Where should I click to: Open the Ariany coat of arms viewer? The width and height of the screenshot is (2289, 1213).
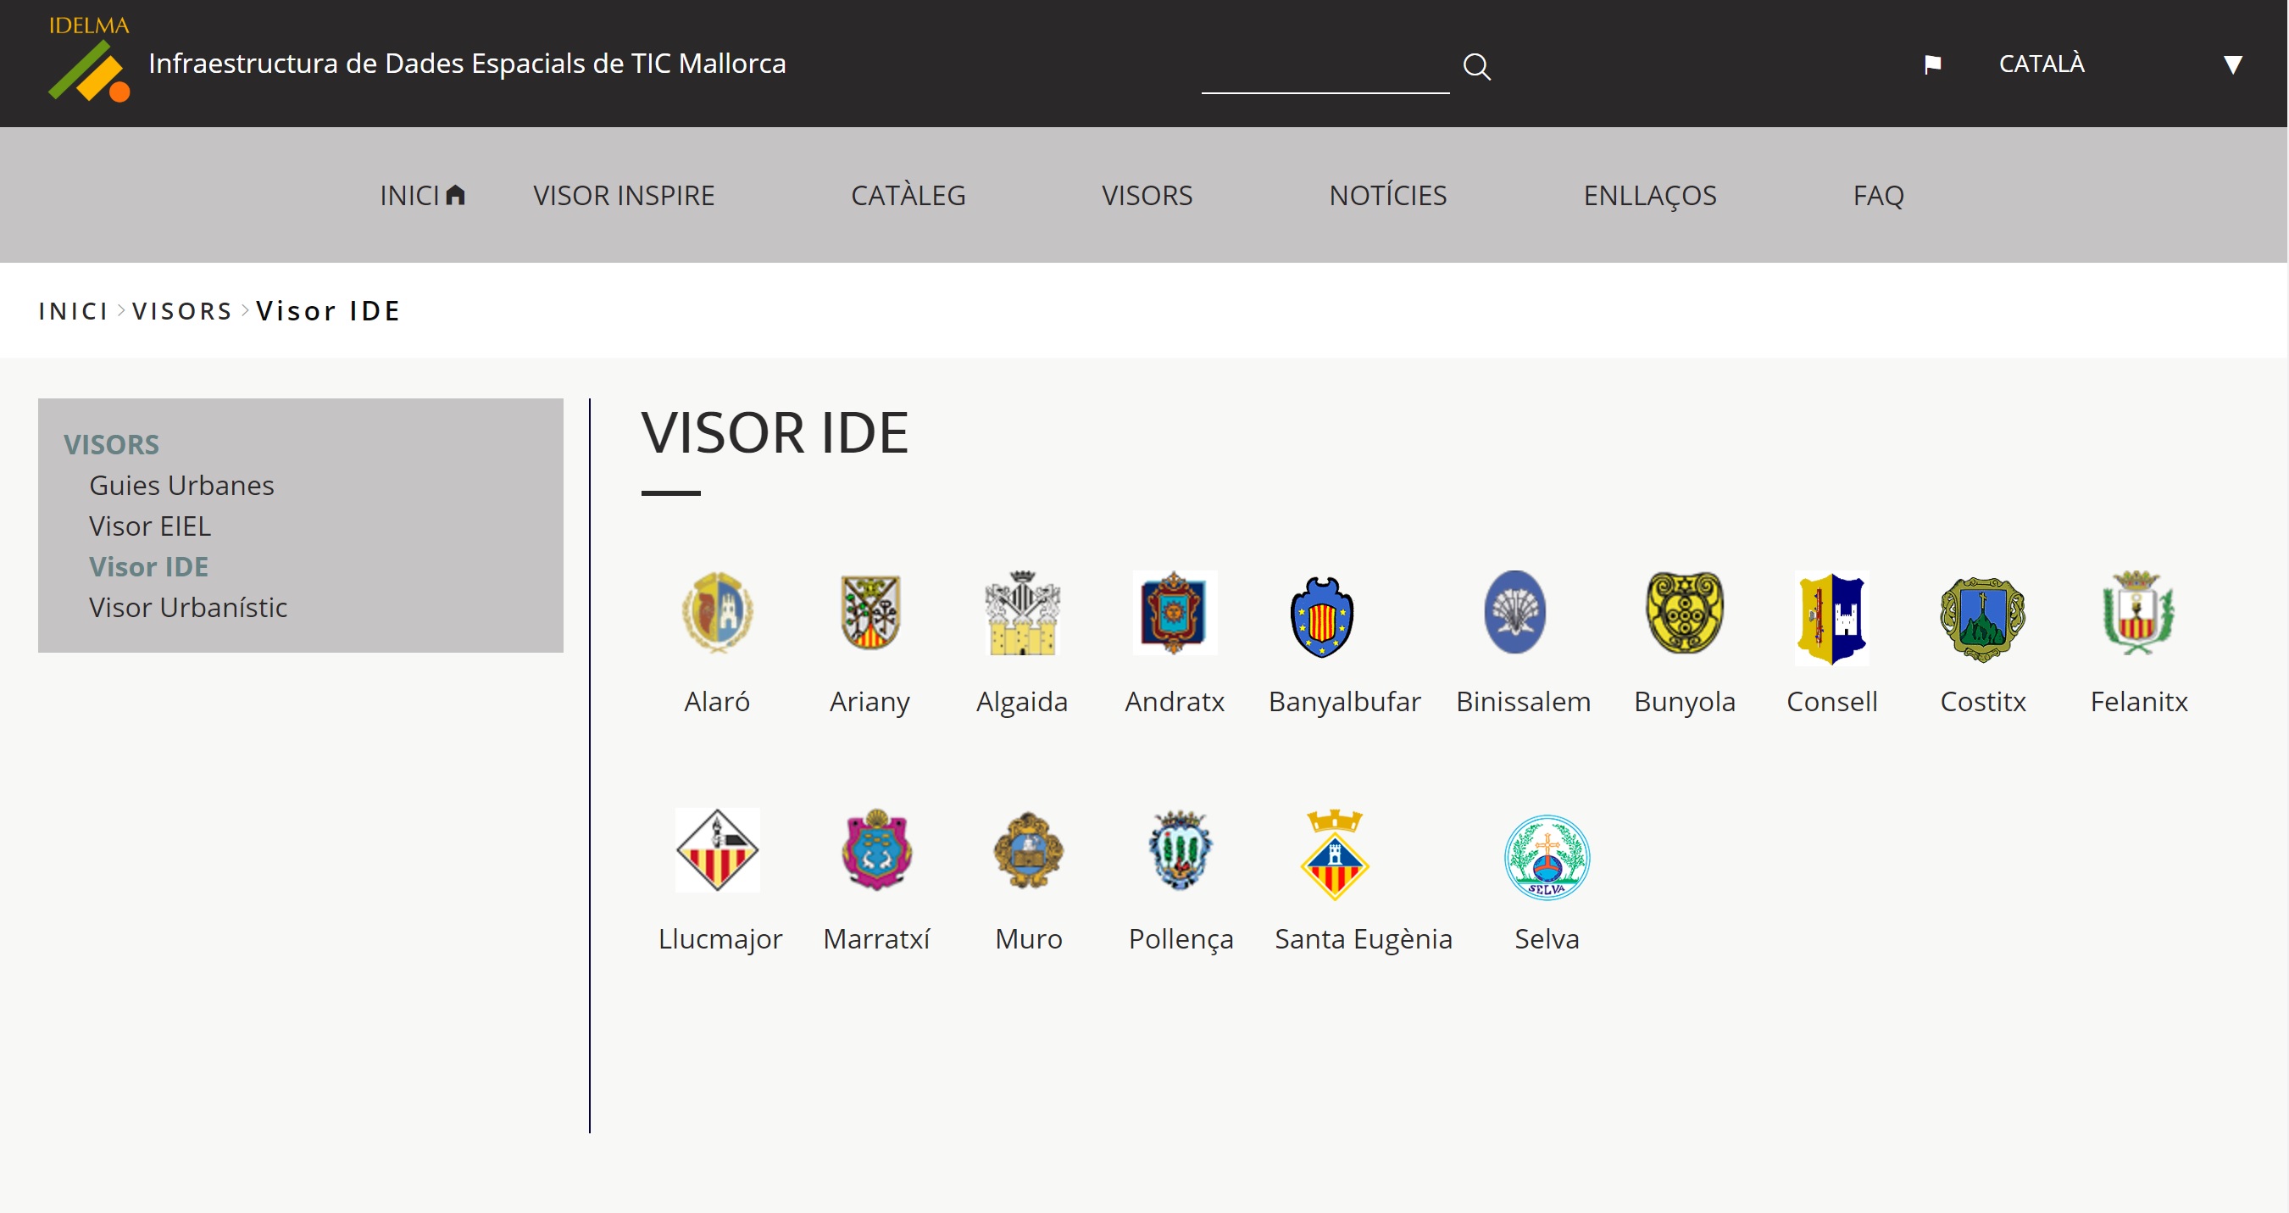coord(870,612)
